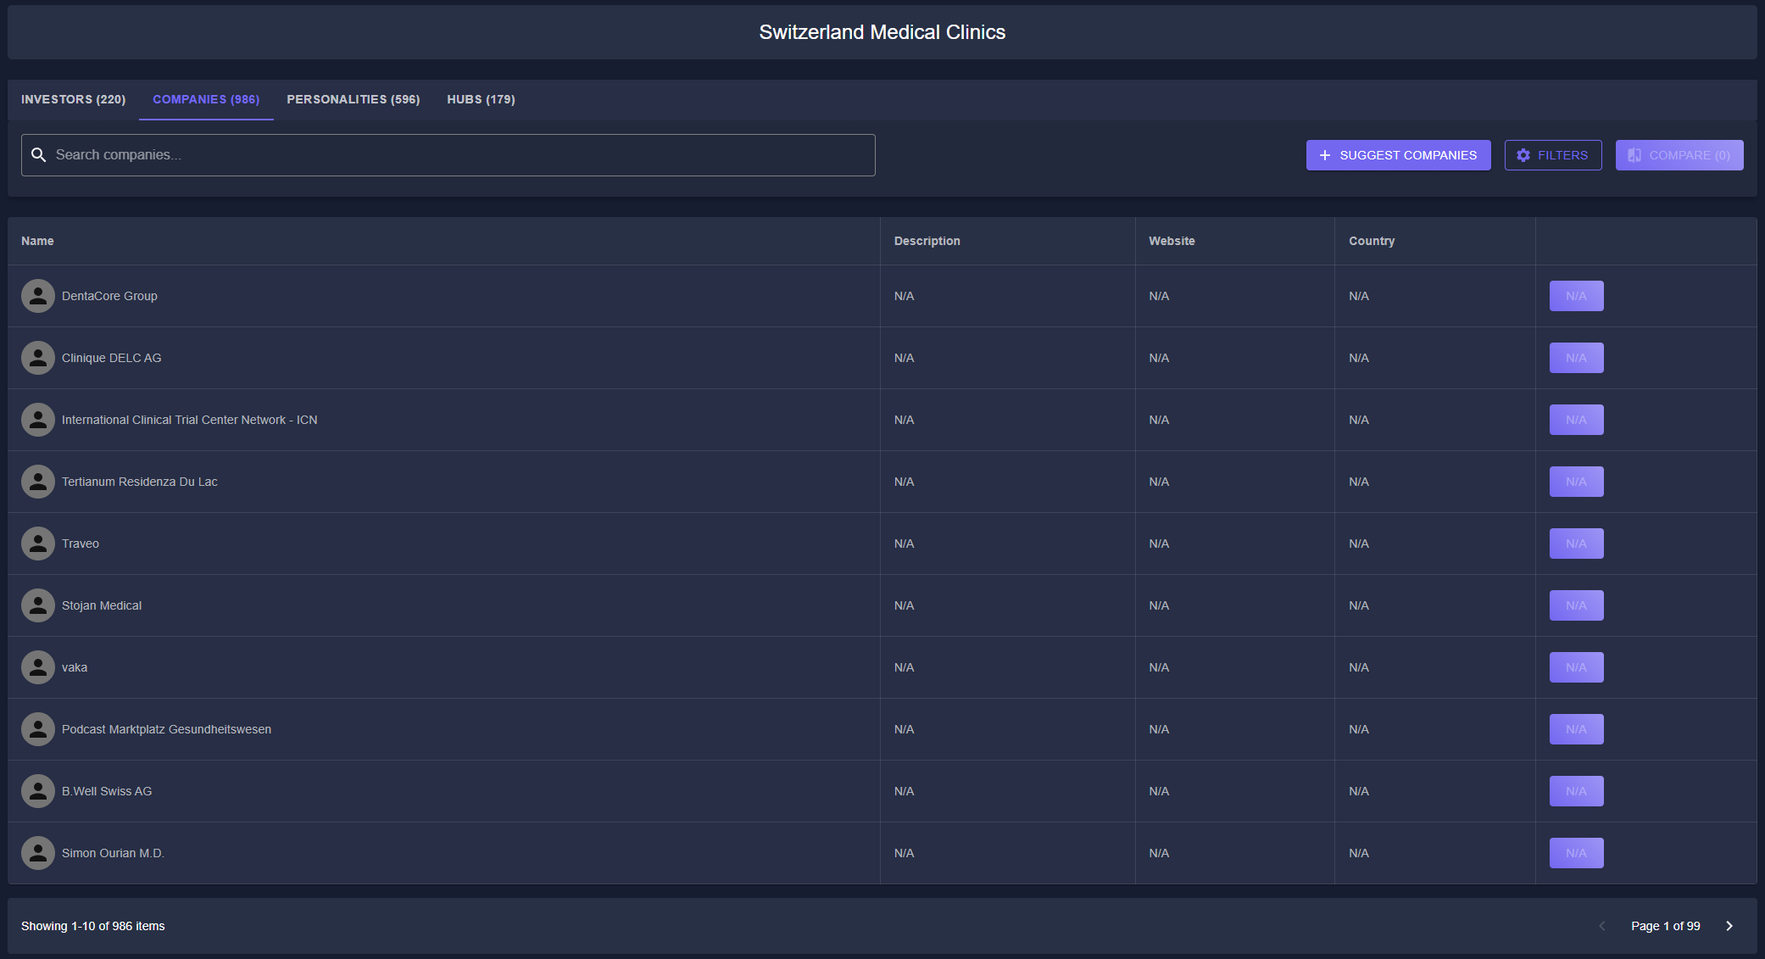Focus the Search companies input field

point(458,155)
